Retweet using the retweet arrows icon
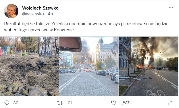The height and width of the screenshot is (108, 179). click(x=60, y=103)
